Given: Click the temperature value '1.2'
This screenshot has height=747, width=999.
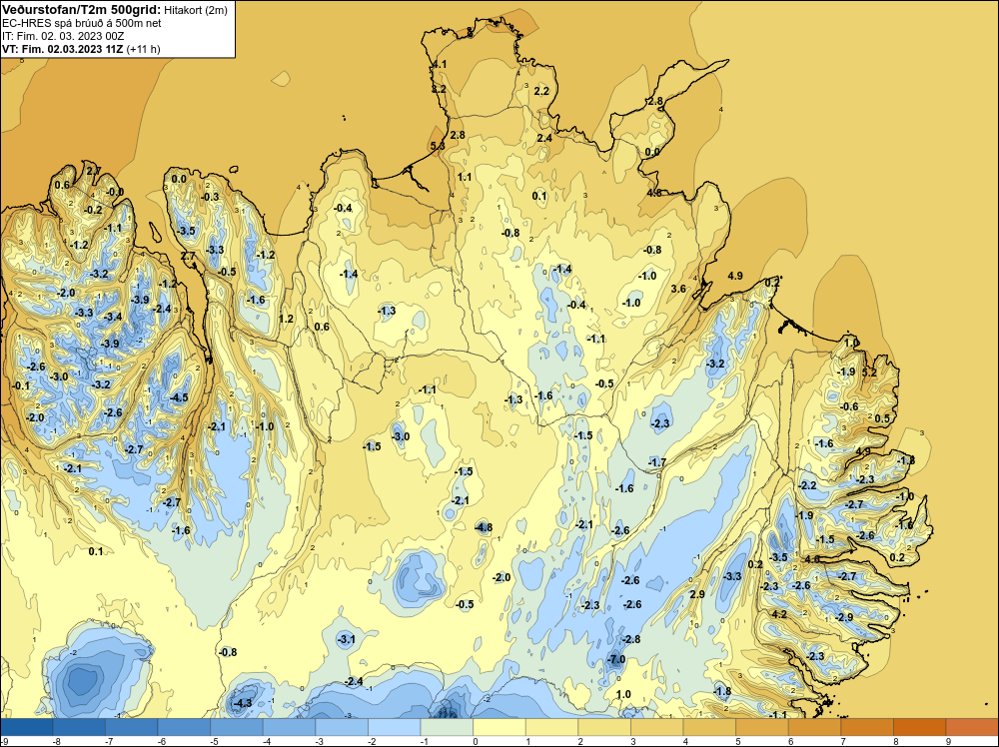Looking at the screenshot, I should [286, 319].
